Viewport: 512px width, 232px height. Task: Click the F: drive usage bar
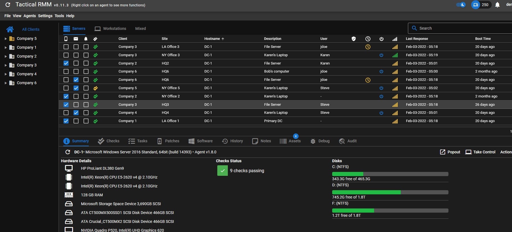point(390,210)
